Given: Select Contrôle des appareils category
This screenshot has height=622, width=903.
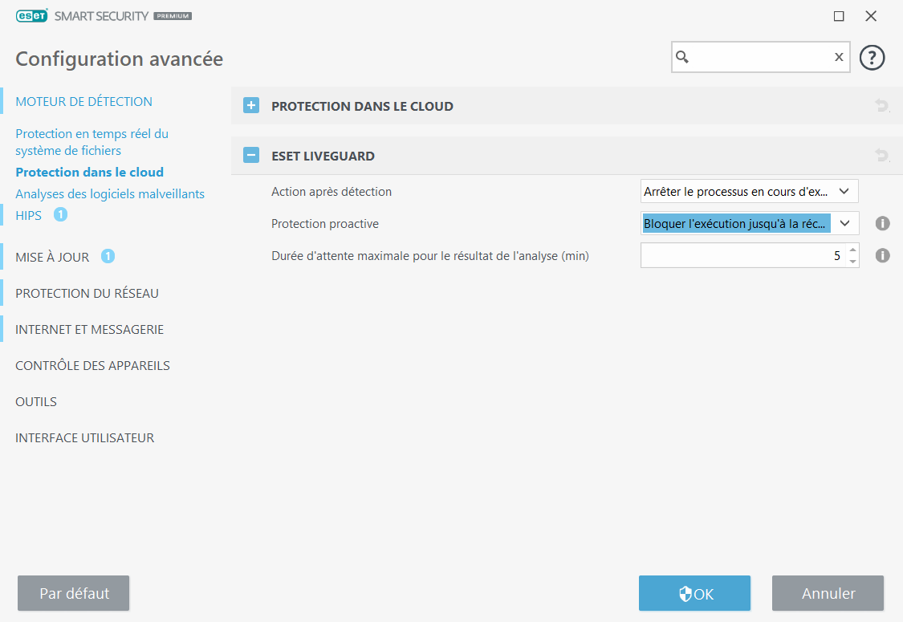Looking at the screenshot, I should pos(93,366).
